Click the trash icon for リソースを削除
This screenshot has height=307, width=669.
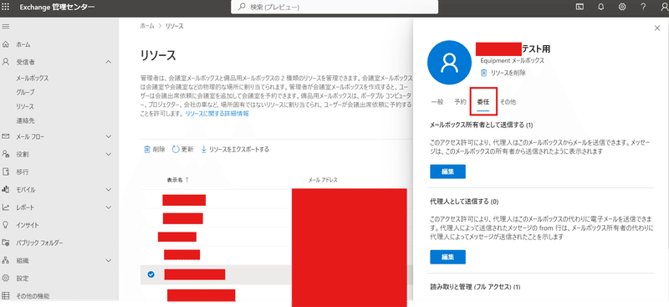tap(483, 73)
